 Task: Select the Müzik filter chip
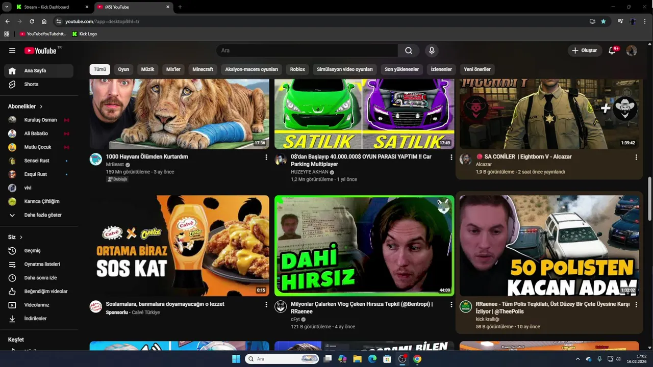pos(147,69)
